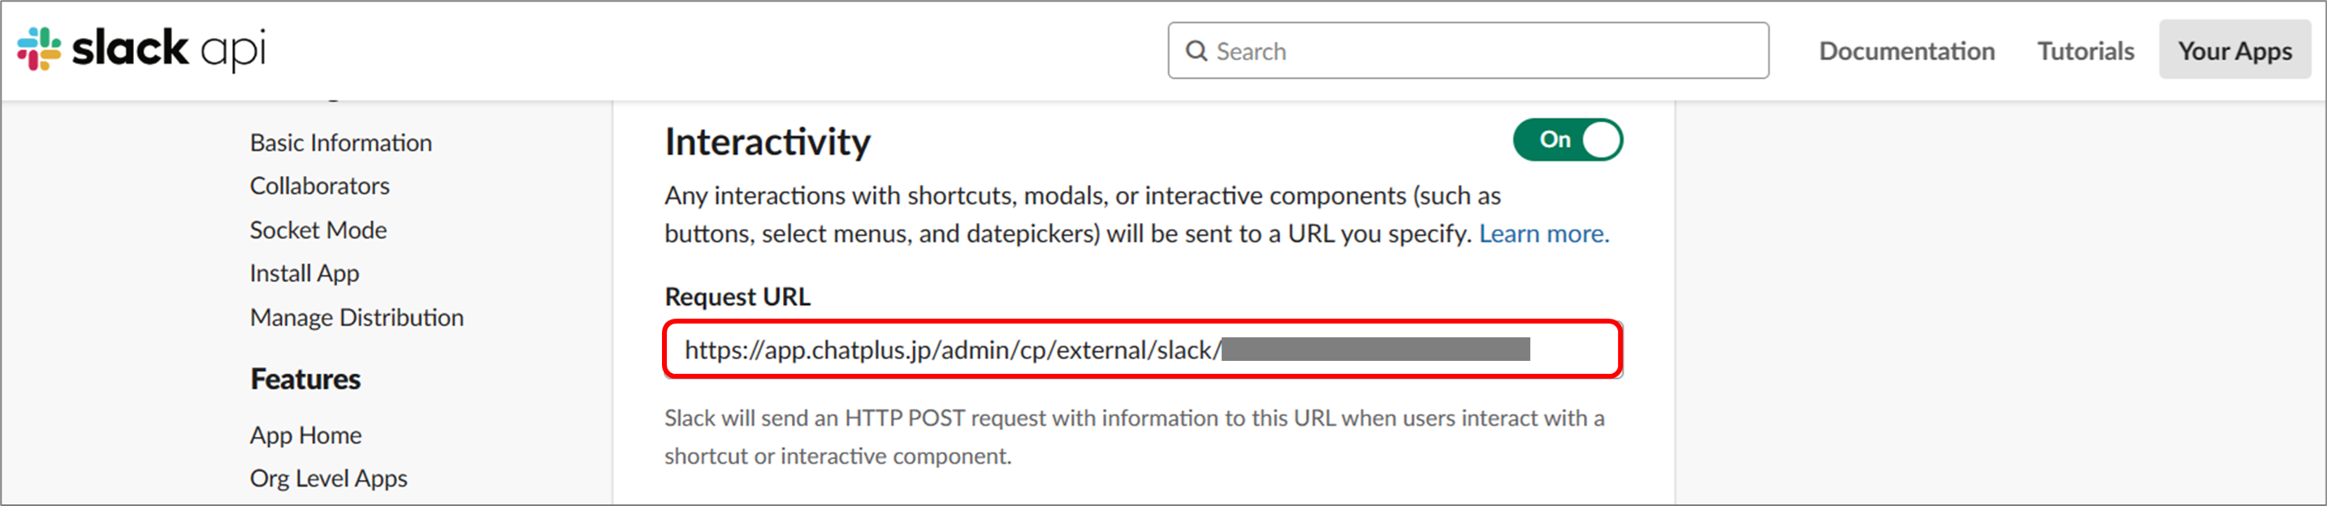Click the Features section heading
Image resolution: width=2327 pixels, height=506 pixels.
[305, 379]
